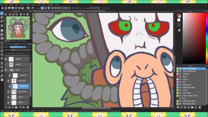This screenshot has width=208, height=117.
Task: Switch to the Brush Control tab
Action: pyautogui.click(x=21, y=41)
